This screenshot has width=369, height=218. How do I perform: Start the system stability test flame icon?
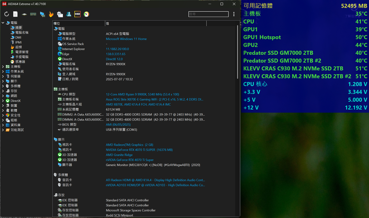click(51, 14)
